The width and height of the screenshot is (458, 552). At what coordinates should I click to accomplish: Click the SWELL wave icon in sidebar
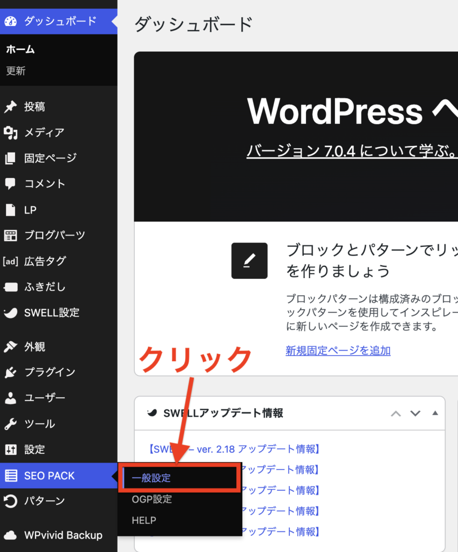tap(11, 313)
